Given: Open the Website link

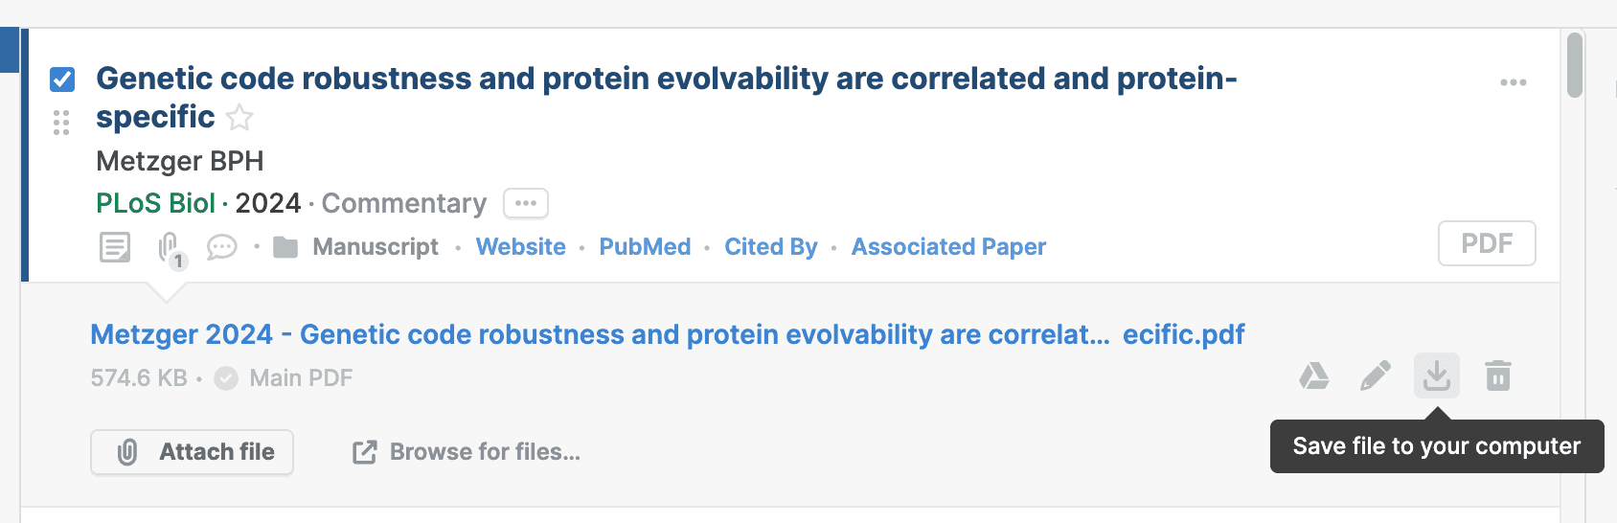Looking at the screenshot, I should click(x=521, y=247).
